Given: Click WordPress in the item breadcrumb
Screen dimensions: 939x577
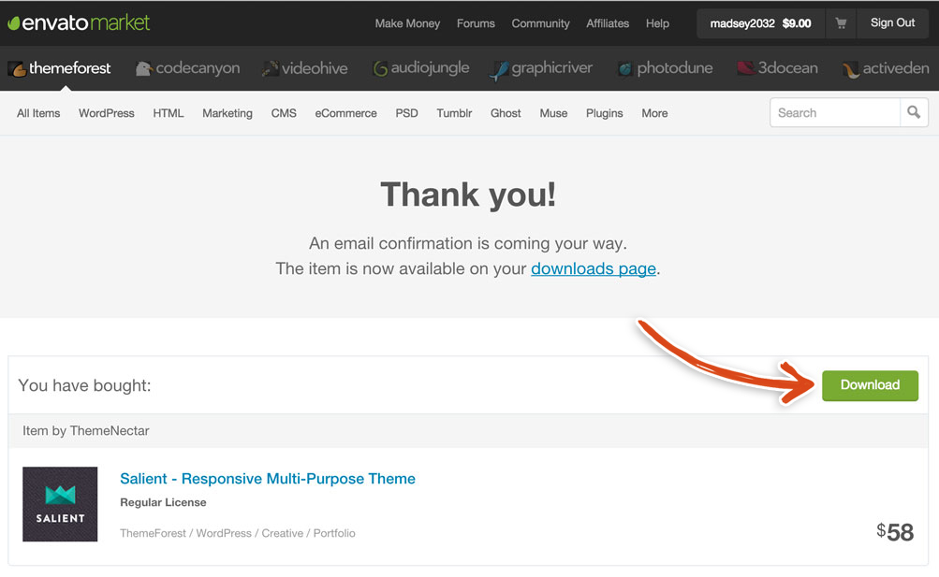Looking at the screenshot, I should pyautogui.click(x=224, y=533).
